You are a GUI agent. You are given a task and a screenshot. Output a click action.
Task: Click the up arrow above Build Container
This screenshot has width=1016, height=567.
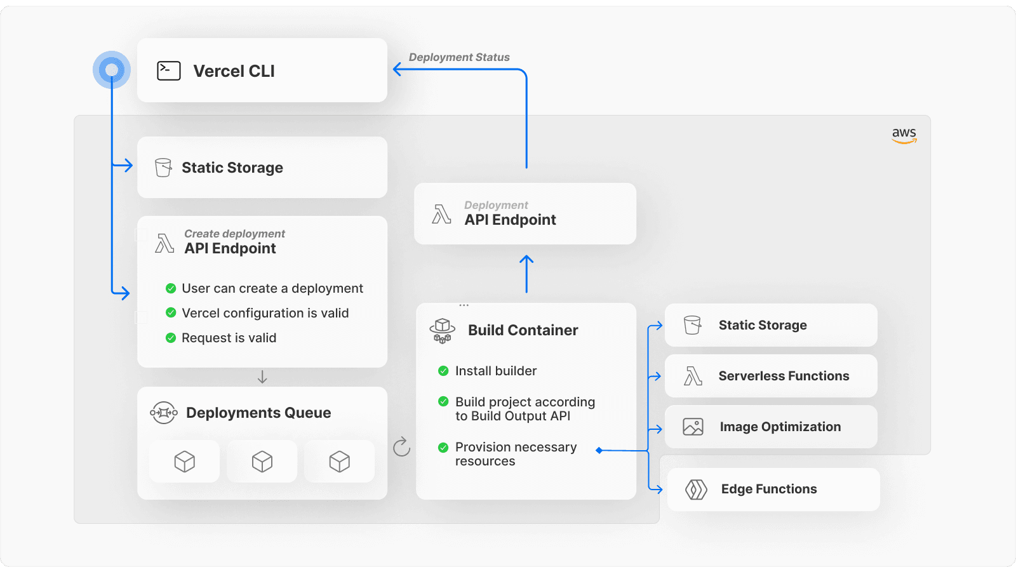[x=526, y=273]
